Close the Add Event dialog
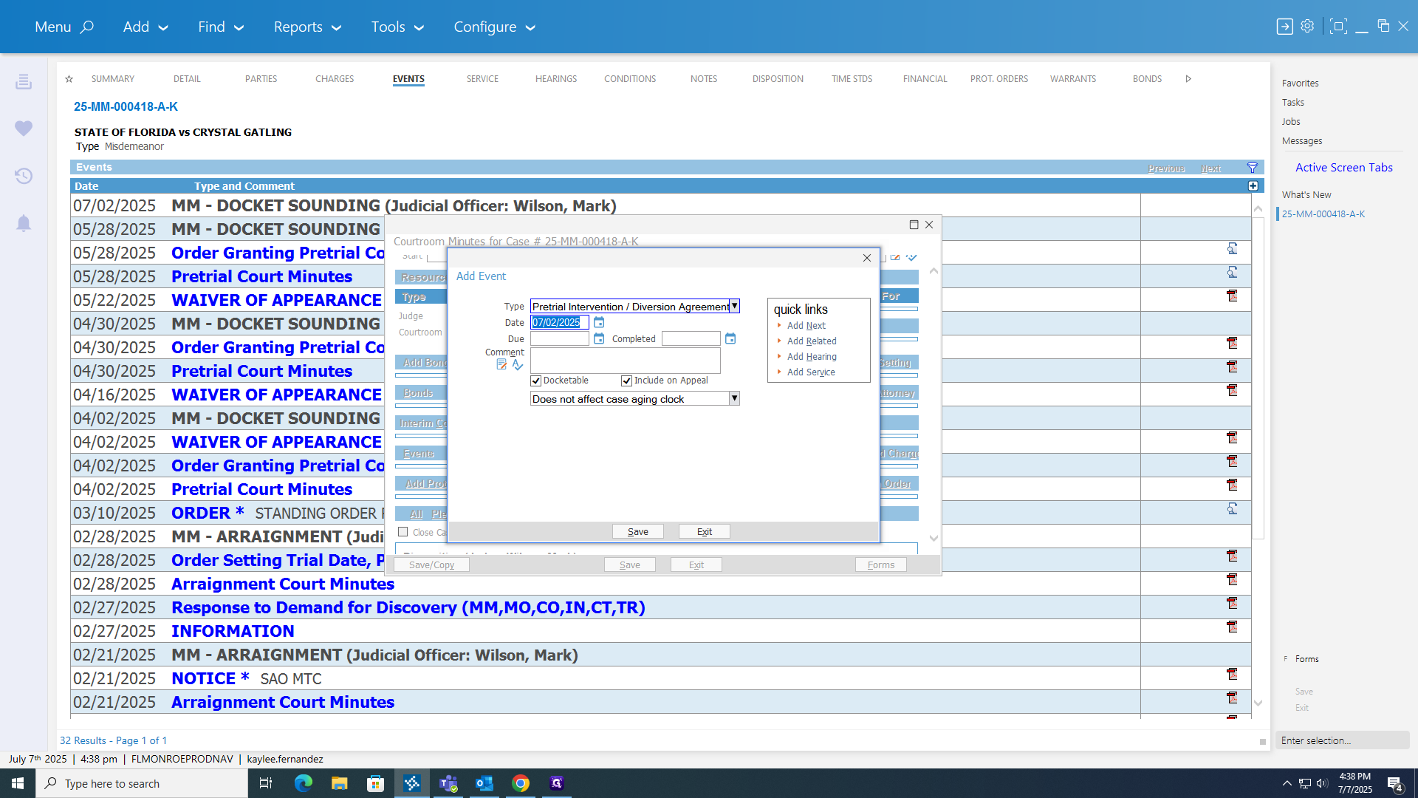1418x798 pixels. 867,258
